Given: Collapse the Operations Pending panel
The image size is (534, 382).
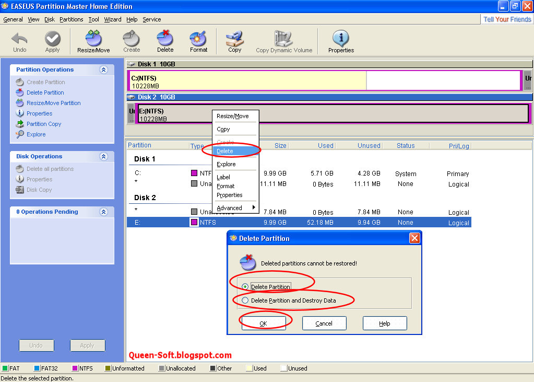Looking at the screenshot, I should 103,212.
